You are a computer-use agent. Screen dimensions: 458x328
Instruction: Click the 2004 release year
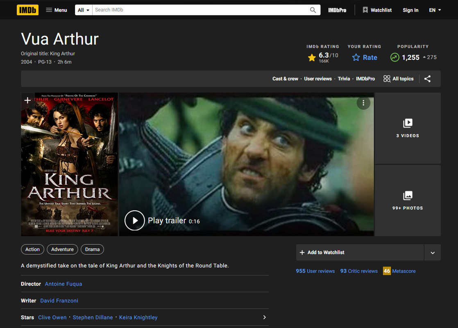coord(26,62)
